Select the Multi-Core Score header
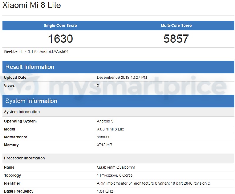The height and width of the screenshot is (194, 235). tap(176, 26)
